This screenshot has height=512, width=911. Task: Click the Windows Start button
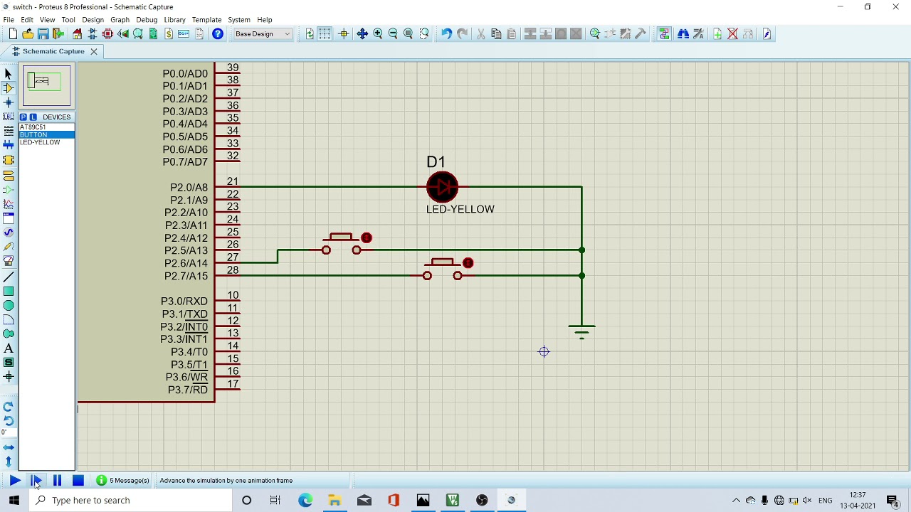coord(14,500)
